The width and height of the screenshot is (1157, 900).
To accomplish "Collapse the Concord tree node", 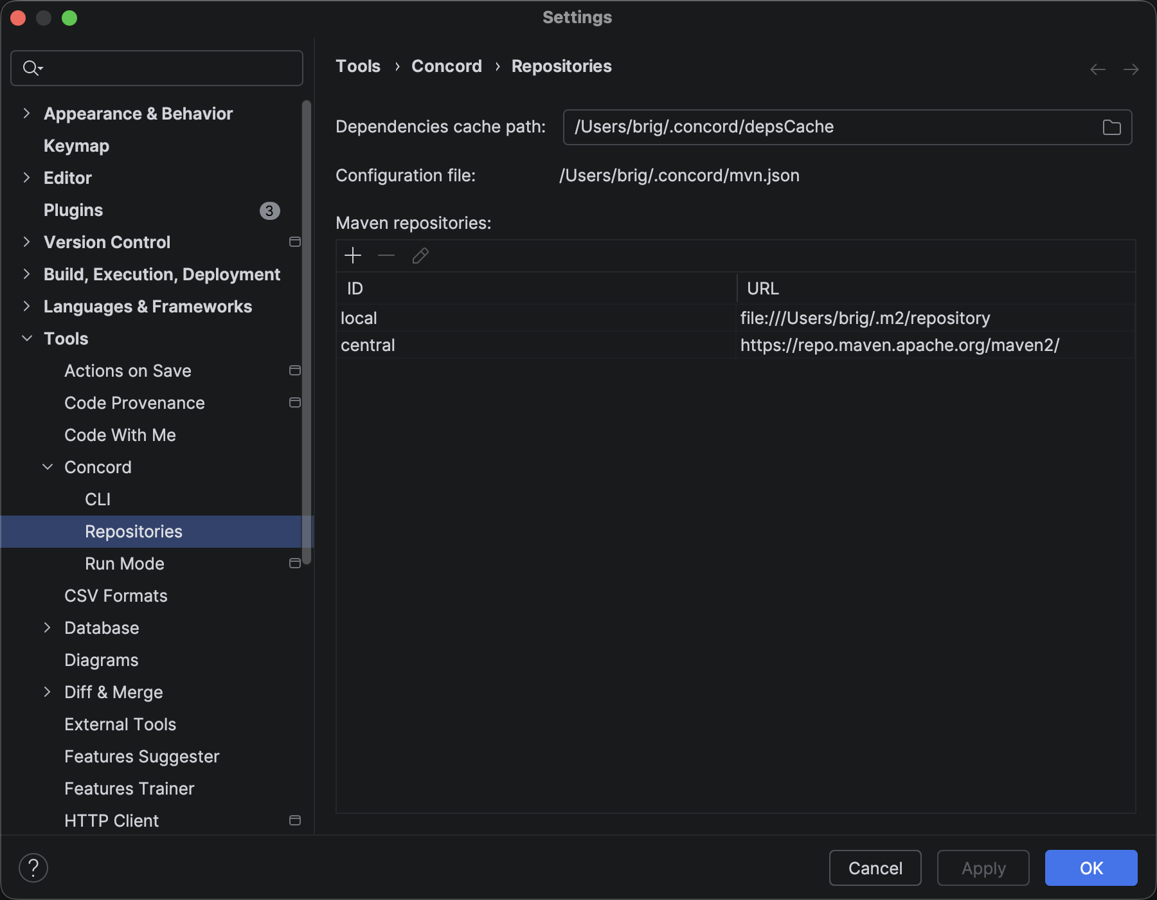I will click(x=48, y=467).
